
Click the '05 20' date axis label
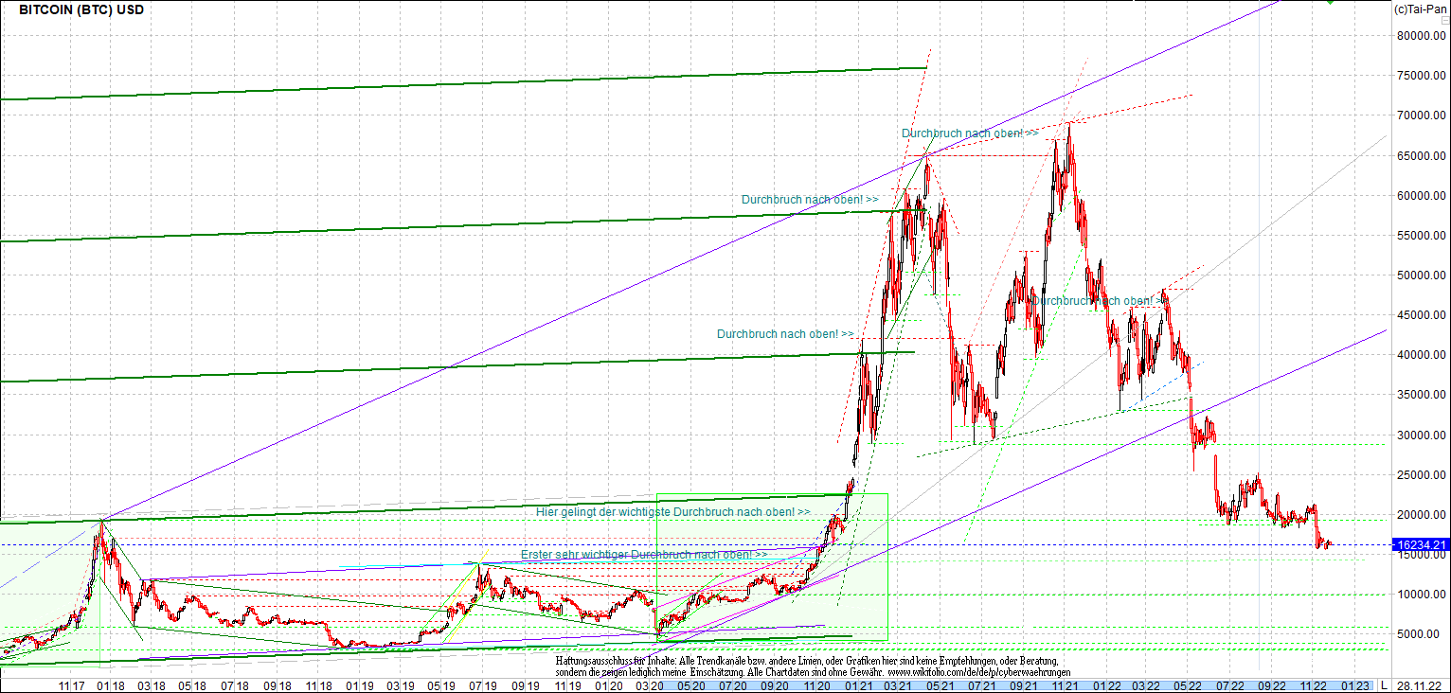pos(691,685)
